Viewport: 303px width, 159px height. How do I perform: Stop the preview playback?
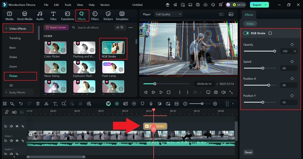169,92
